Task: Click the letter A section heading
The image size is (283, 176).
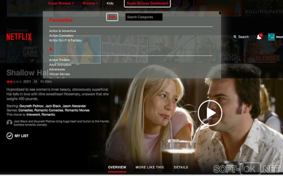Action: 51,49
